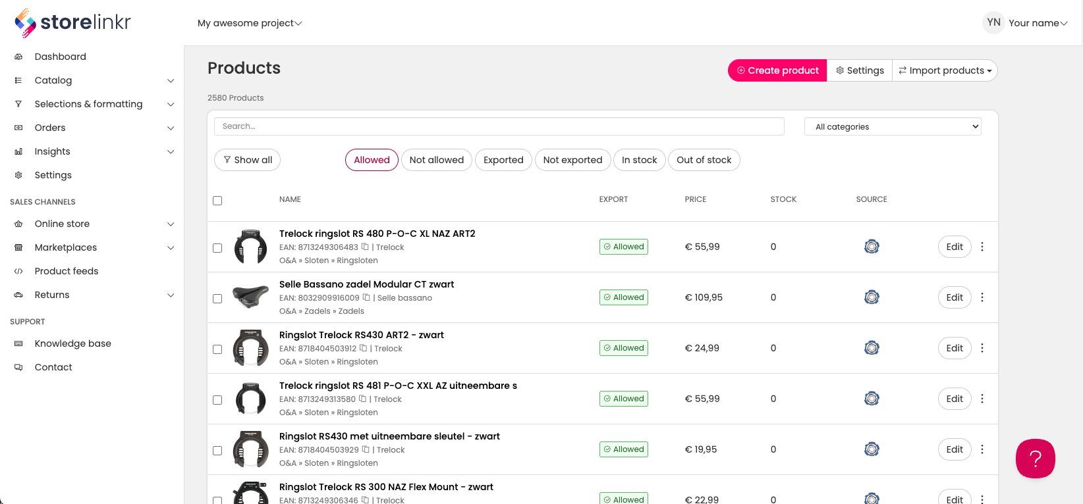Open the Your name account menu

pyautogui.click(x=1038, y=23)
